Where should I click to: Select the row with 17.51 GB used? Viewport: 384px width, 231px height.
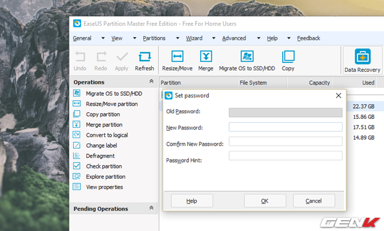[x=364, y=127]
